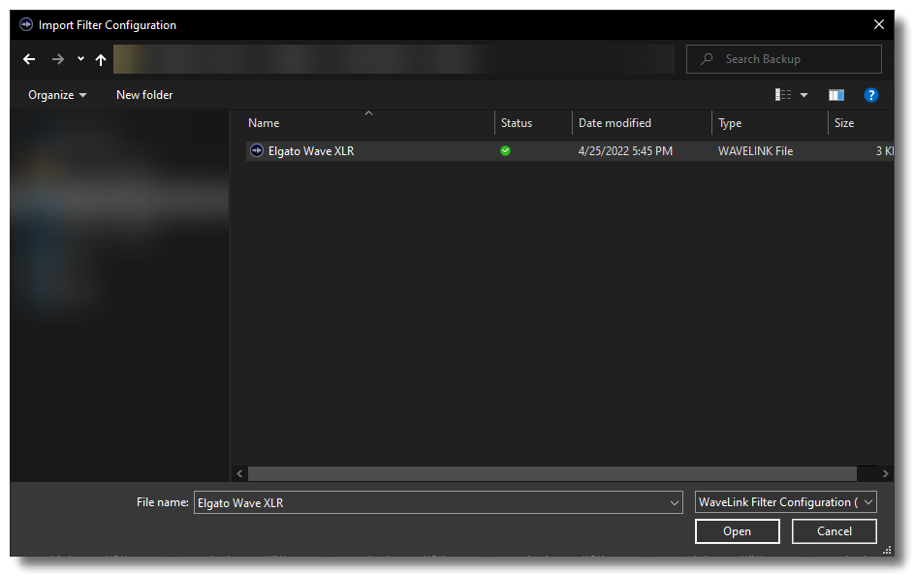Image resolution: width=914 pixels, height=576 pixels.
Task: Click the Cancel button
Action: click(835, 531)
